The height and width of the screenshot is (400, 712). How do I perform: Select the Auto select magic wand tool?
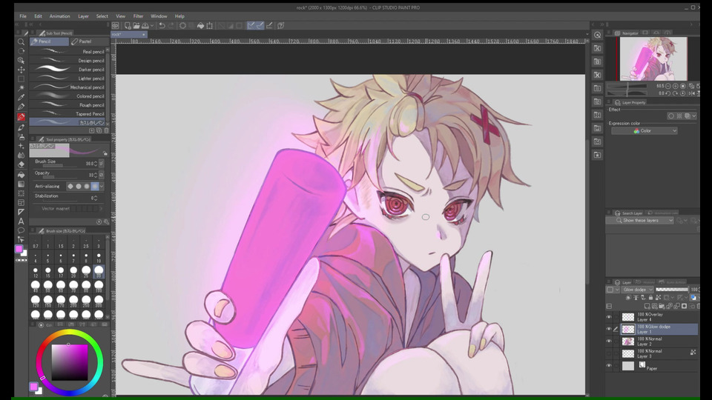[x=21, y=88]
